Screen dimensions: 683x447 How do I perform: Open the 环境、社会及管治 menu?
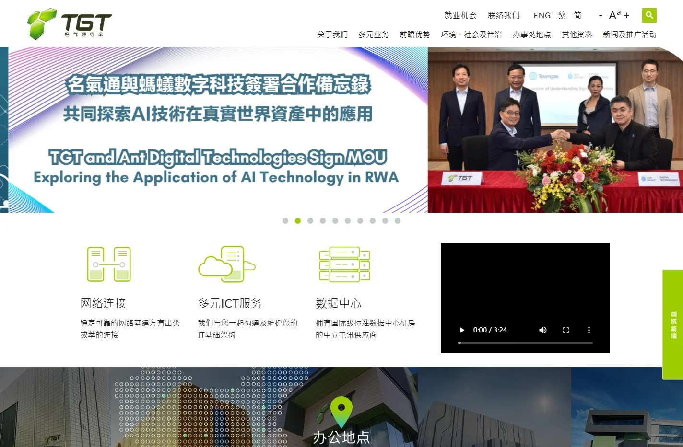pos(471,34)
